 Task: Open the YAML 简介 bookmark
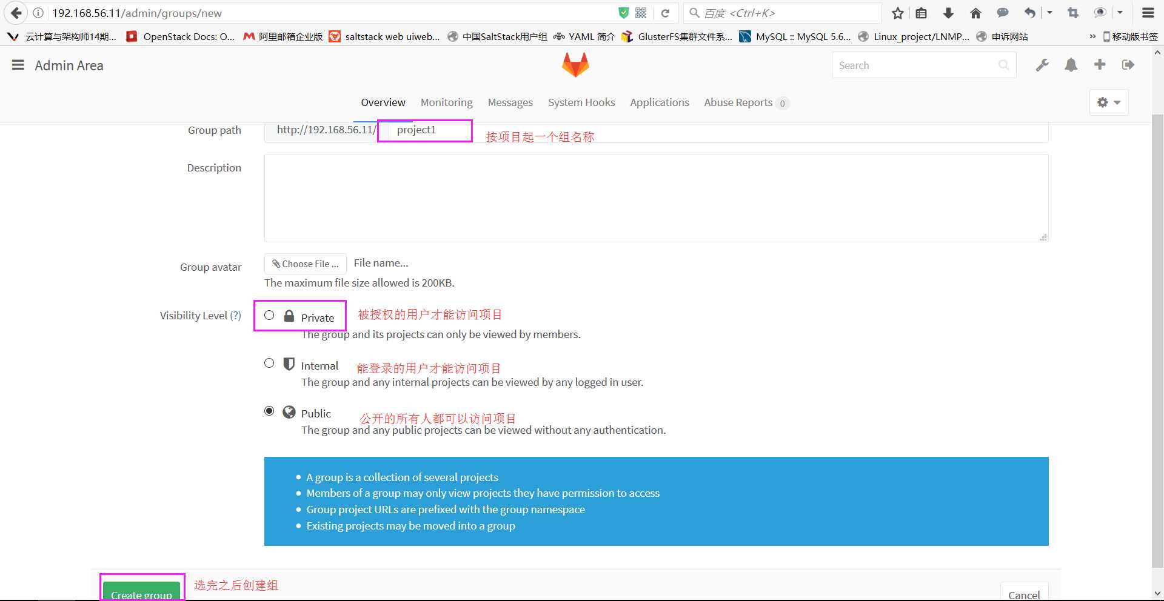pos(584,36)
